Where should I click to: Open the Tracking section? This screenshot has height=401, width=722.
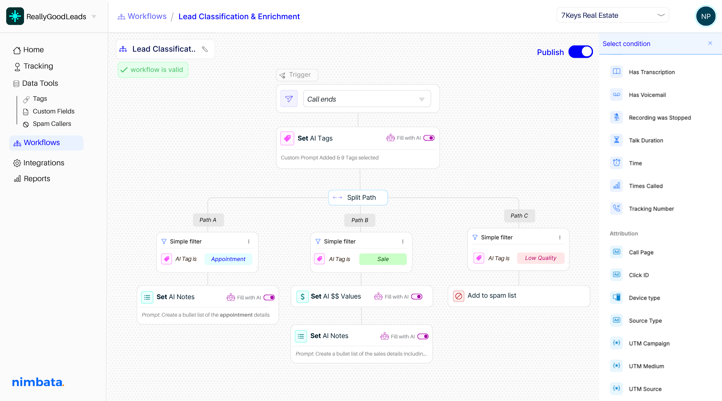pyautogui.click(x=33, y=66)
